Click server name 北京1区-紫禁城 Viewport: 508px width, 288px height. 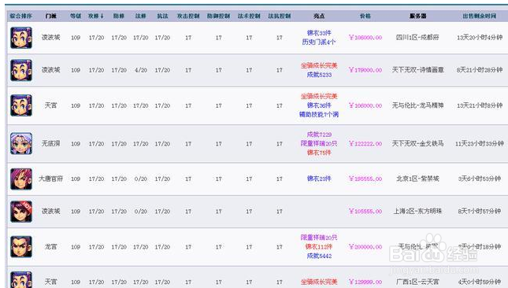(x=417, y=179)
